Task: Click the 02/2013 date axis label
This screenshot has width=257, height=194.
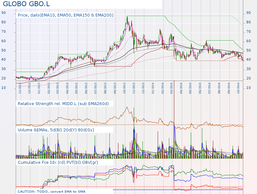Action: click(49, 88)
